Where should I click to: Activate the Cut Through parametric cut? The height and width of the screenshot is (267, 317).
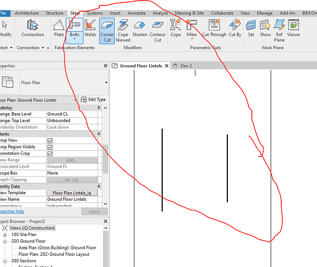click(x=214, y=28)
